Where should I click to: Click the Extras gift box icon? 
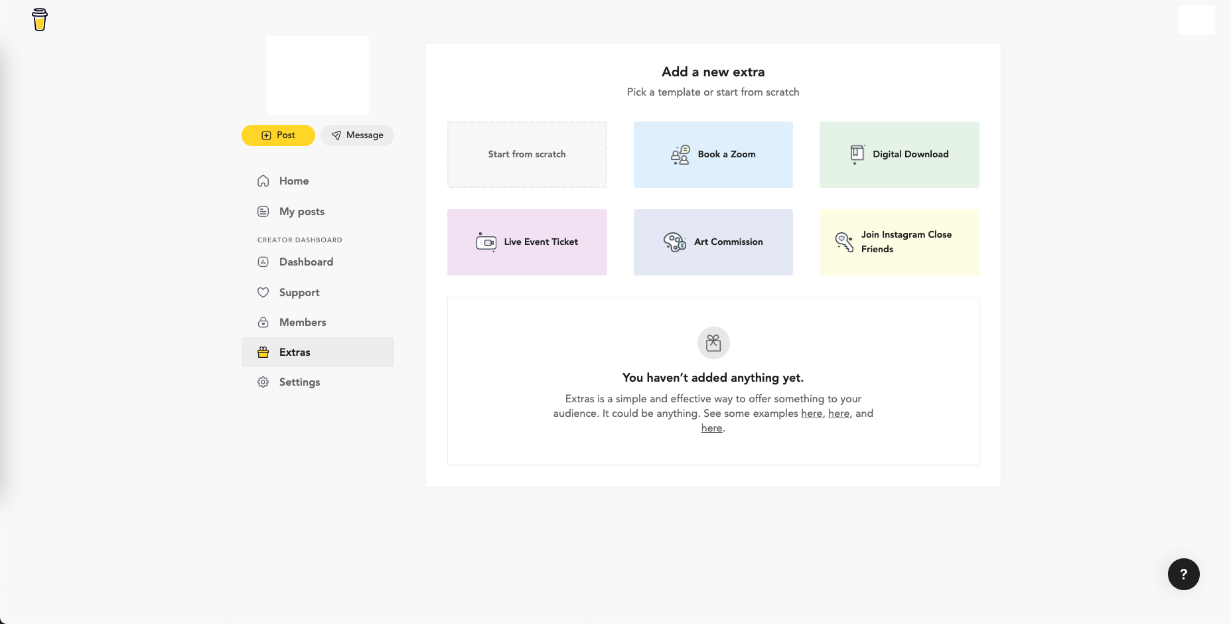click(x=263, y=352)
